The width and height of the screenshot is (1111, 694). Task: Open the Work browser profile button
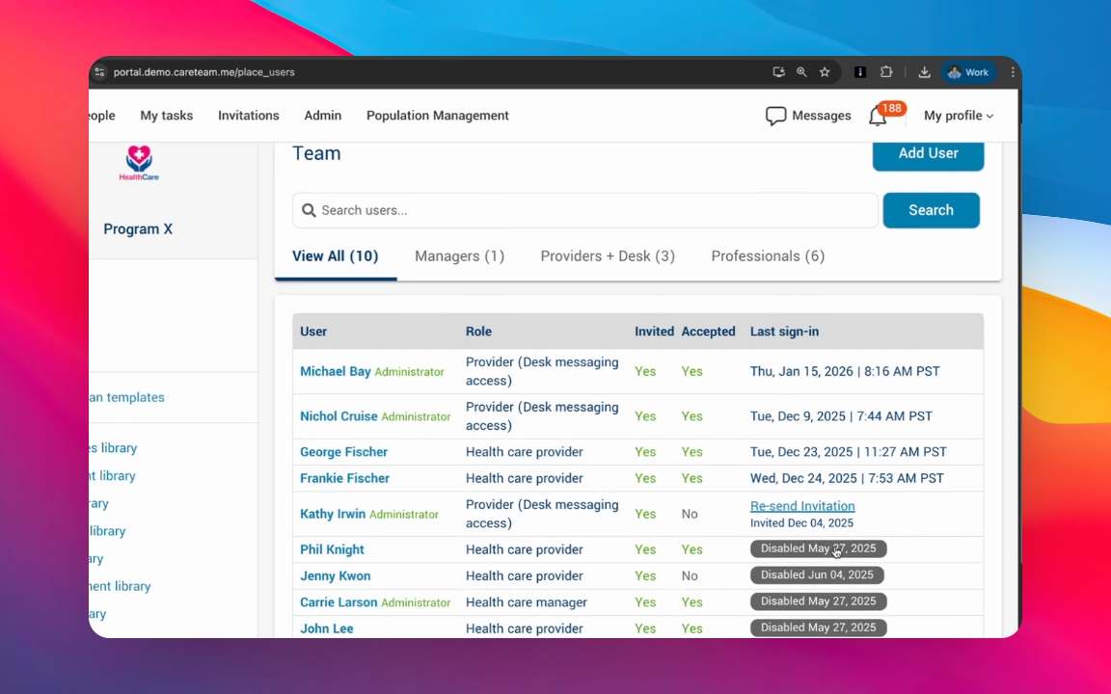point(968,72)
